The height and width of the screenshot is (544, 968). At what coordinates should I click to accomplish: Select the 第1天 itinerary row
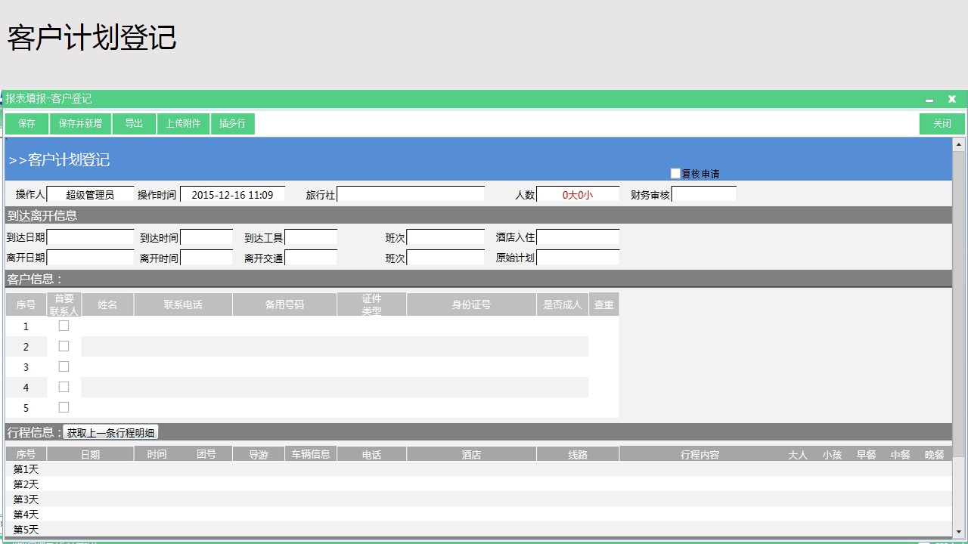[479, 469]
